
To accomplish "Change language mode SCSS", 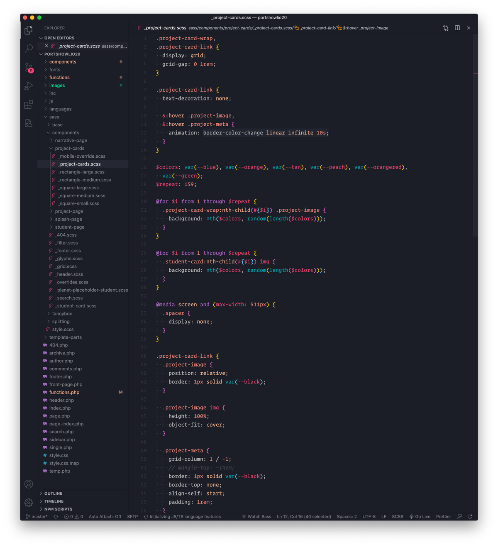I will point(398,517).
